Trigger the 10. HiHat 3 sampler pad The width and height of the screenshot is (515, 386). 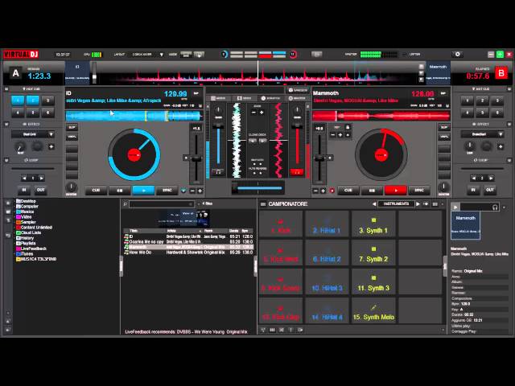click(x=328, y=282)
